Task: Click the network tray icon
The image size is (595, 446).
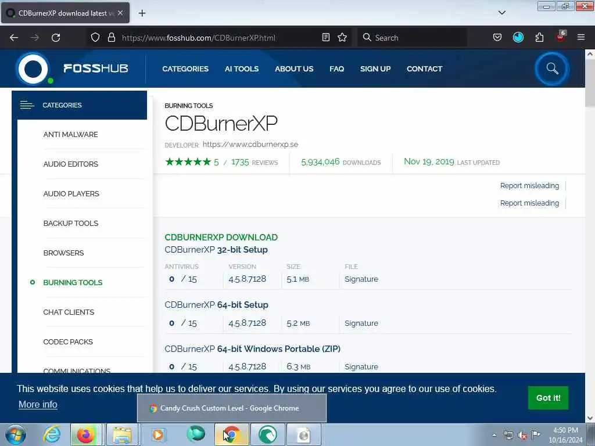Action: click(x=508, y=435)
